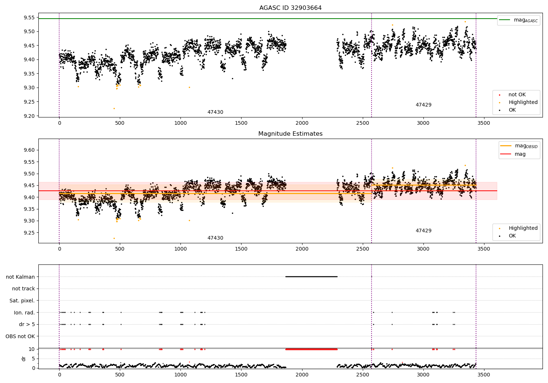This screenshot has width=548, height=383.
Task: Click the 47429 obsid label in middle plot
Action: pyautogui.click(x=423, y=231)
